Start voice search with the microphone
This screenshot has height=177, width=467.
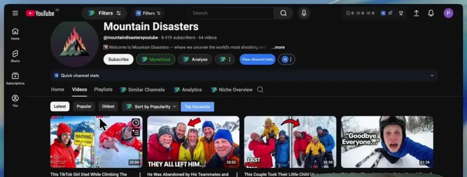click(304, 13)
